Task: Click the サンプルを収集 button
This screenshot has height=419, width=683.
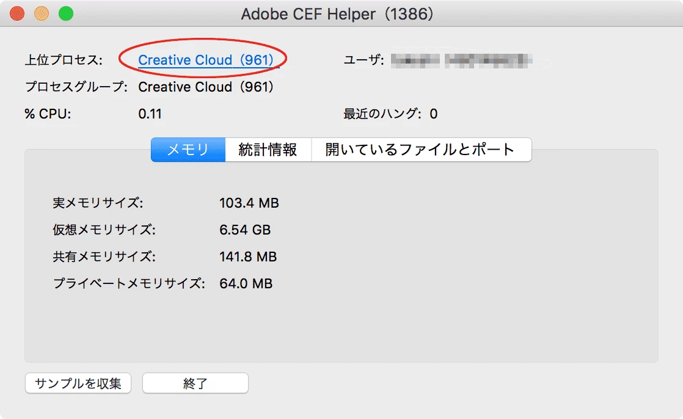Action: [78, 384]
